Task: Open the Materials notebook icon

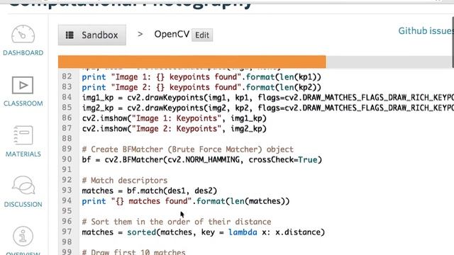Action: [23, 135]
